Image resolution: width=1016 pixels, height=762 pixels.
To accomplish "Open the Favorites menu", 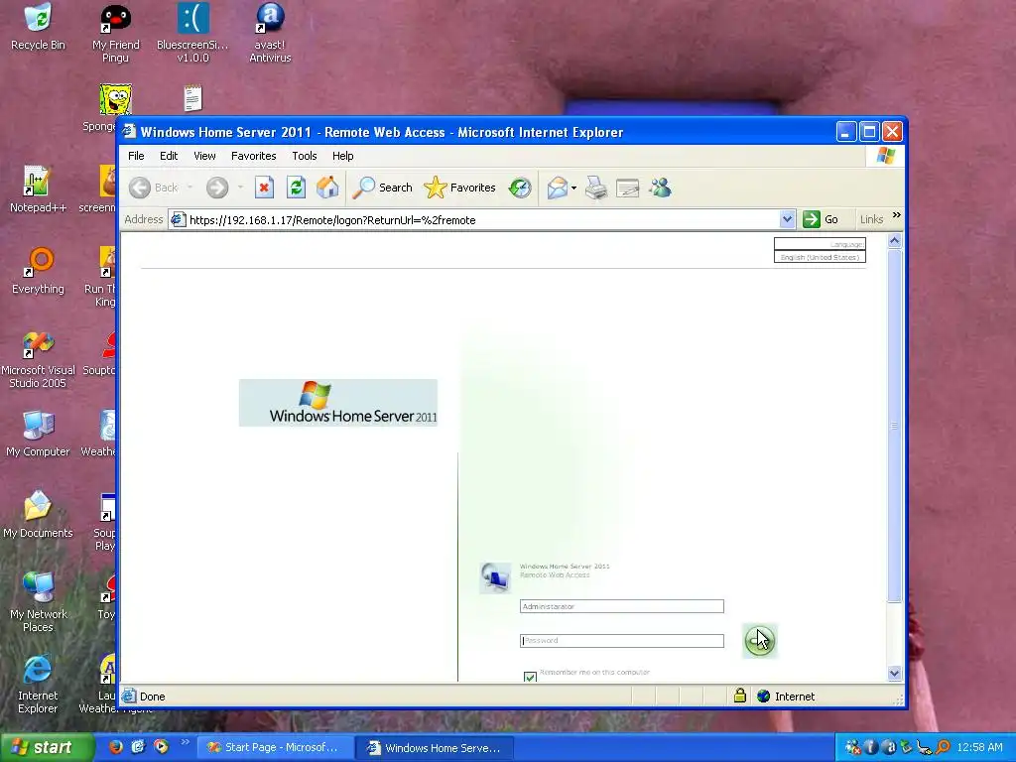I will 253,156.
